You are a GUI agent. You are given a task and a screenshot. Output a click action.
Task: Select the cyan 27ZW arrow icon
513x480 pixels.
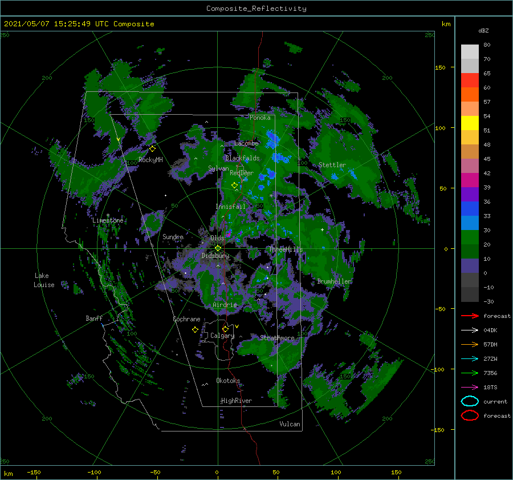click(470, 359)
